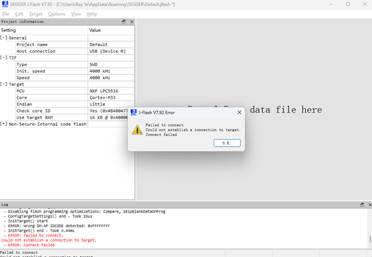Undock the Log panel
Viewport: 372px width, 257px height.
coord(361,205)
